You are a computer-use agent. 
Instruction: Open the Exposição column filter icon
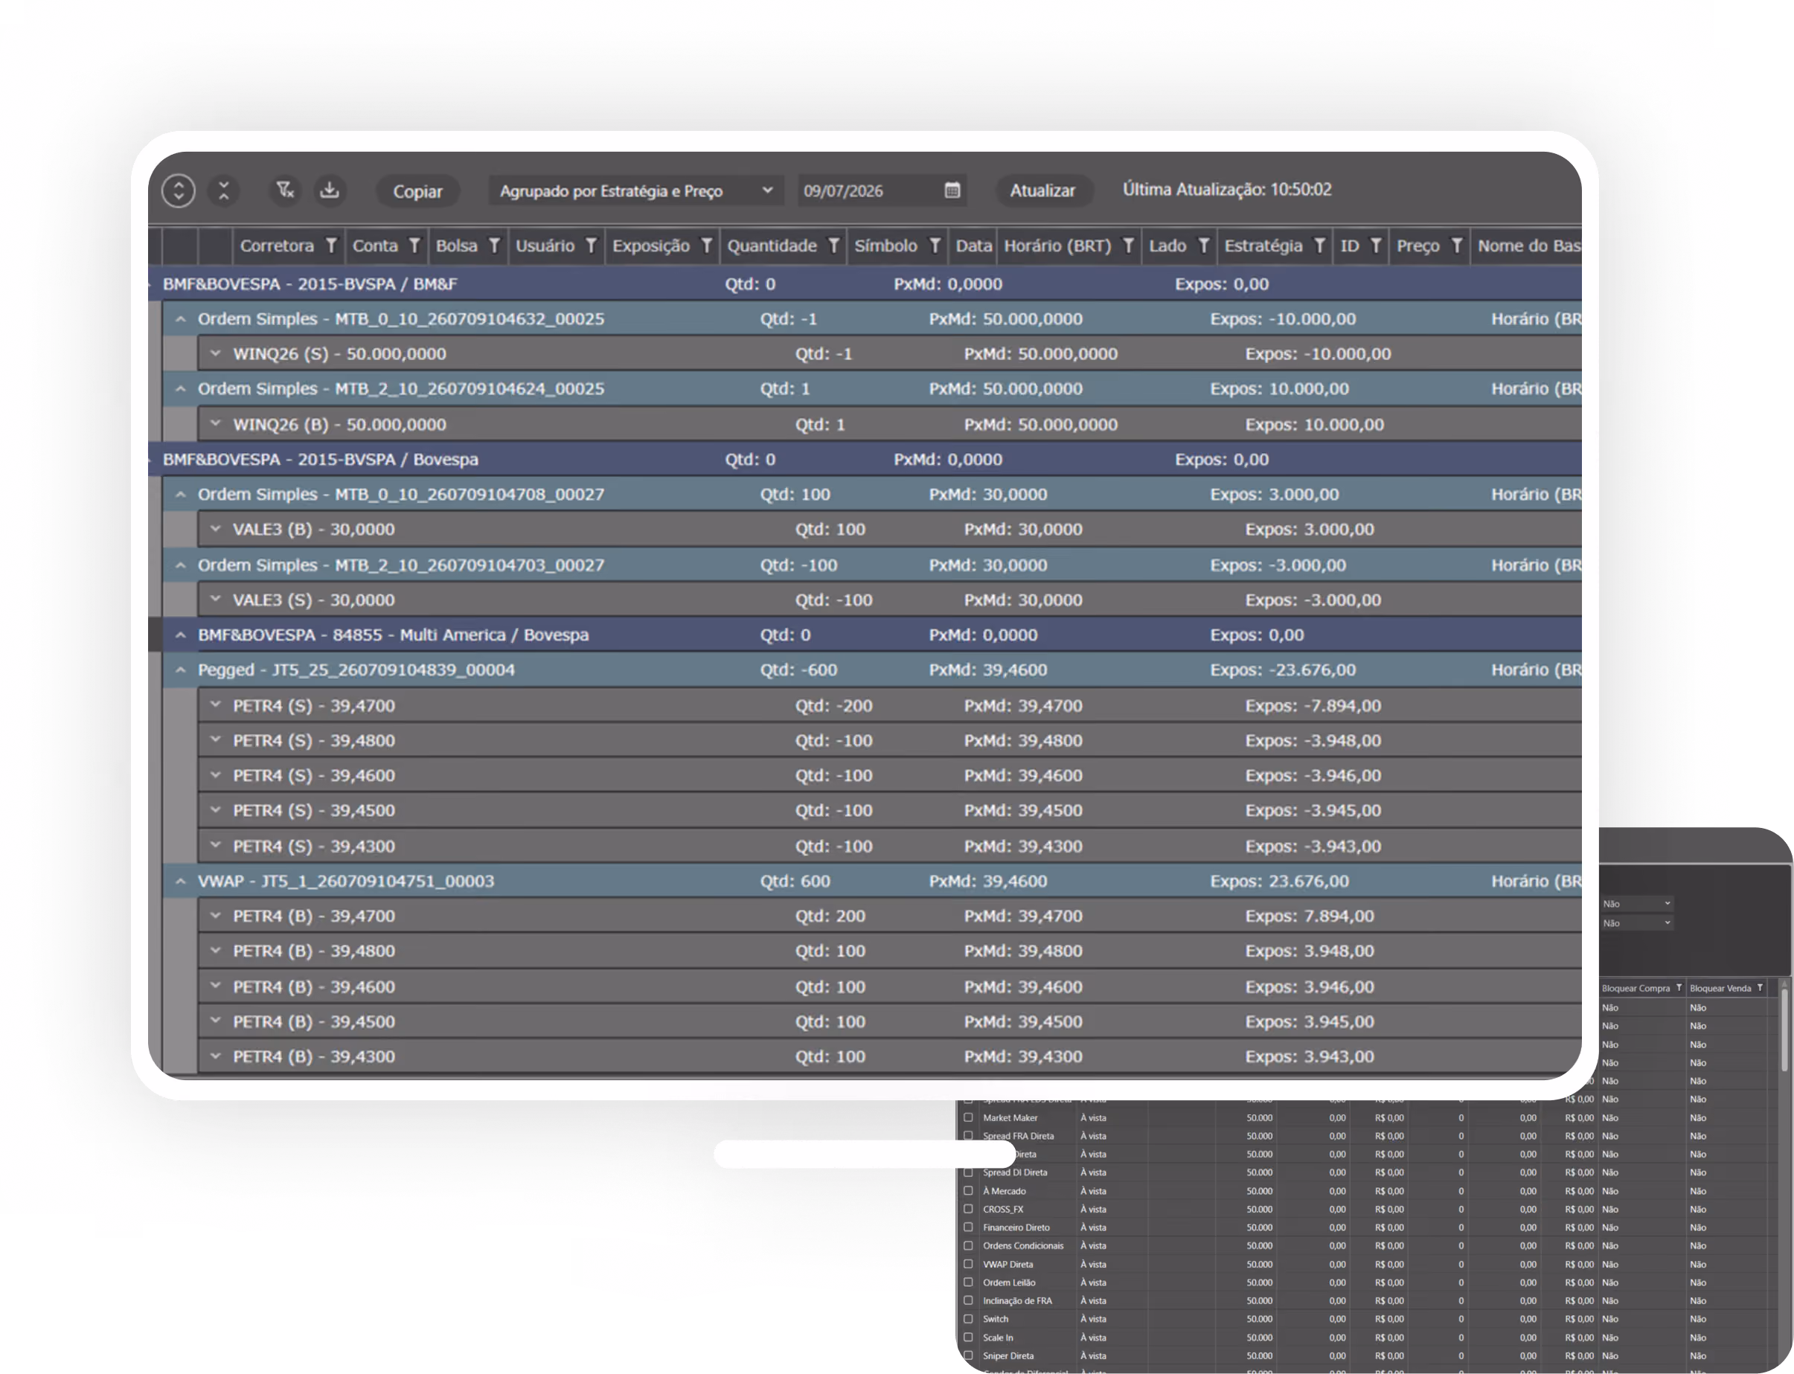(x=706, y=245)
